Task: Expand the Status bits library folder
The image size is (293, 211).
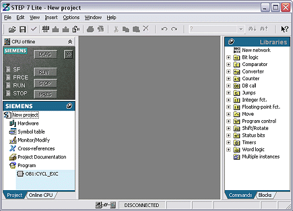Action: click(229, 135)
